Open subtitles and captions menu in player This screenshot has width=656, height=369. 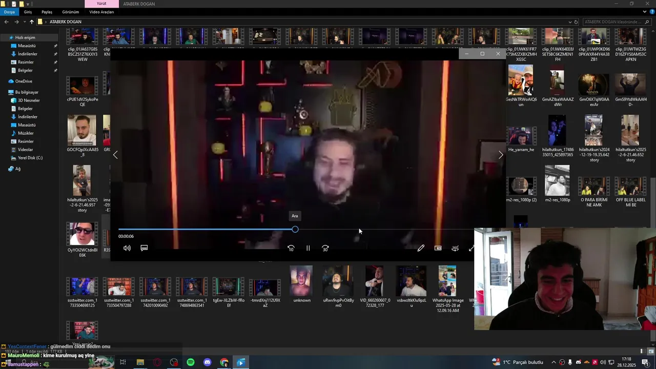pos(144,248)
